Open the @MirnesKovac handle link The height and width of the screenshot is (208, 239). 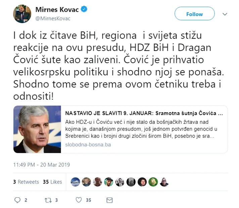53,18
